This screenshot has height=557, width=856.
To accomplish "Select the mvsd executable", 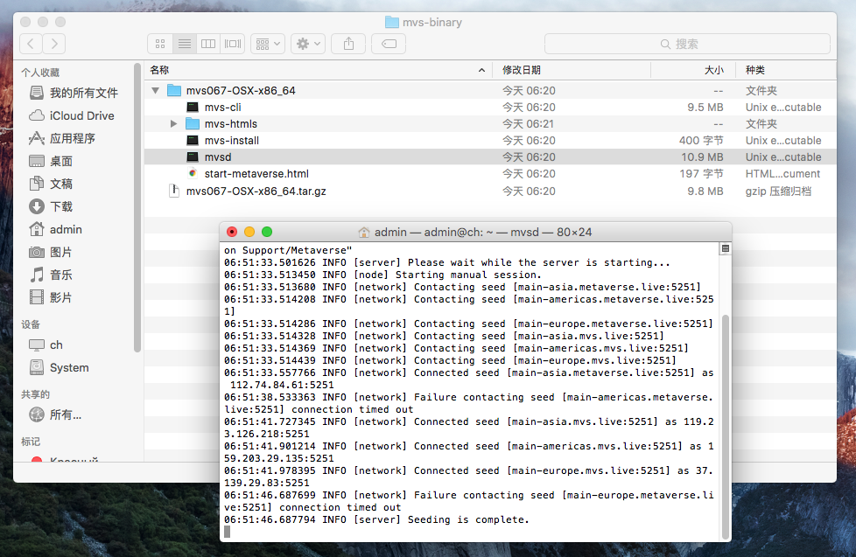I will (490, 157).
